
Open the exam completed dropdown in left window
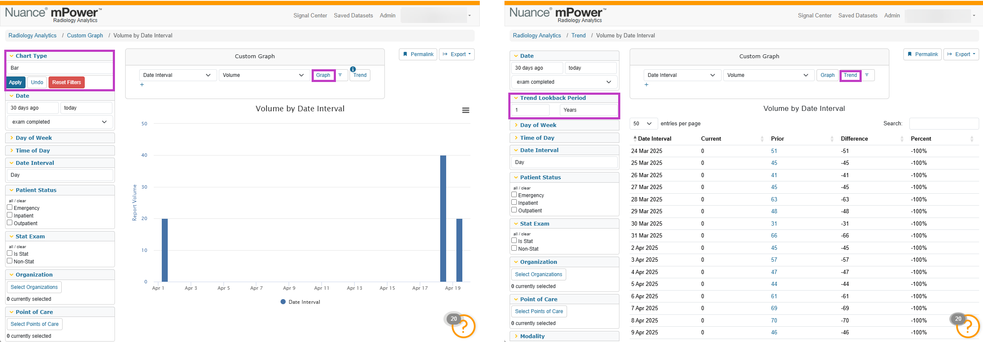(60, 122)
